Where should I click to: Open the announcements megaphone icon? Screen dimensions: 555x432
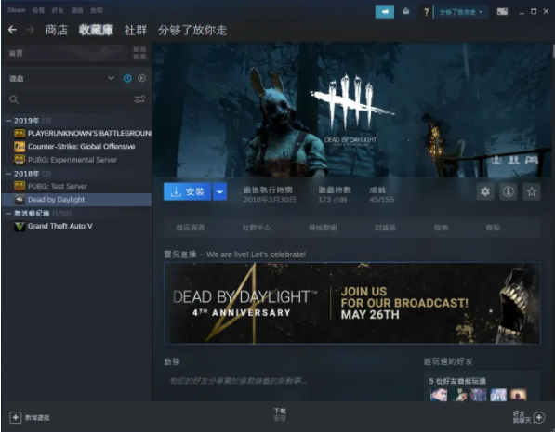384,12
